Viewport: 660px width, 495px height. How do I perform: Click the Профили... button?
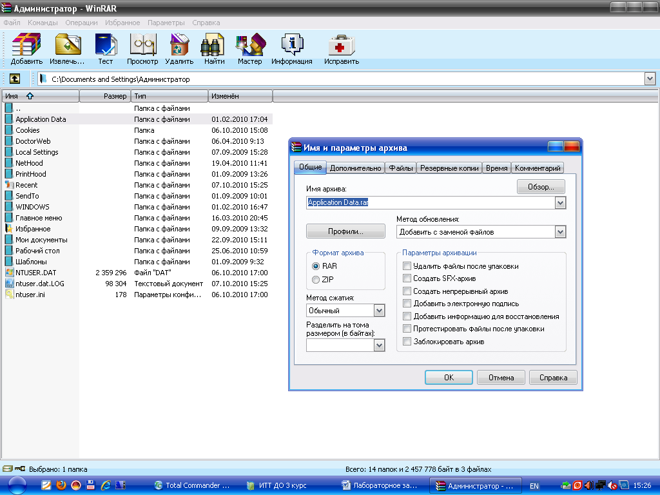coord(345,231)
